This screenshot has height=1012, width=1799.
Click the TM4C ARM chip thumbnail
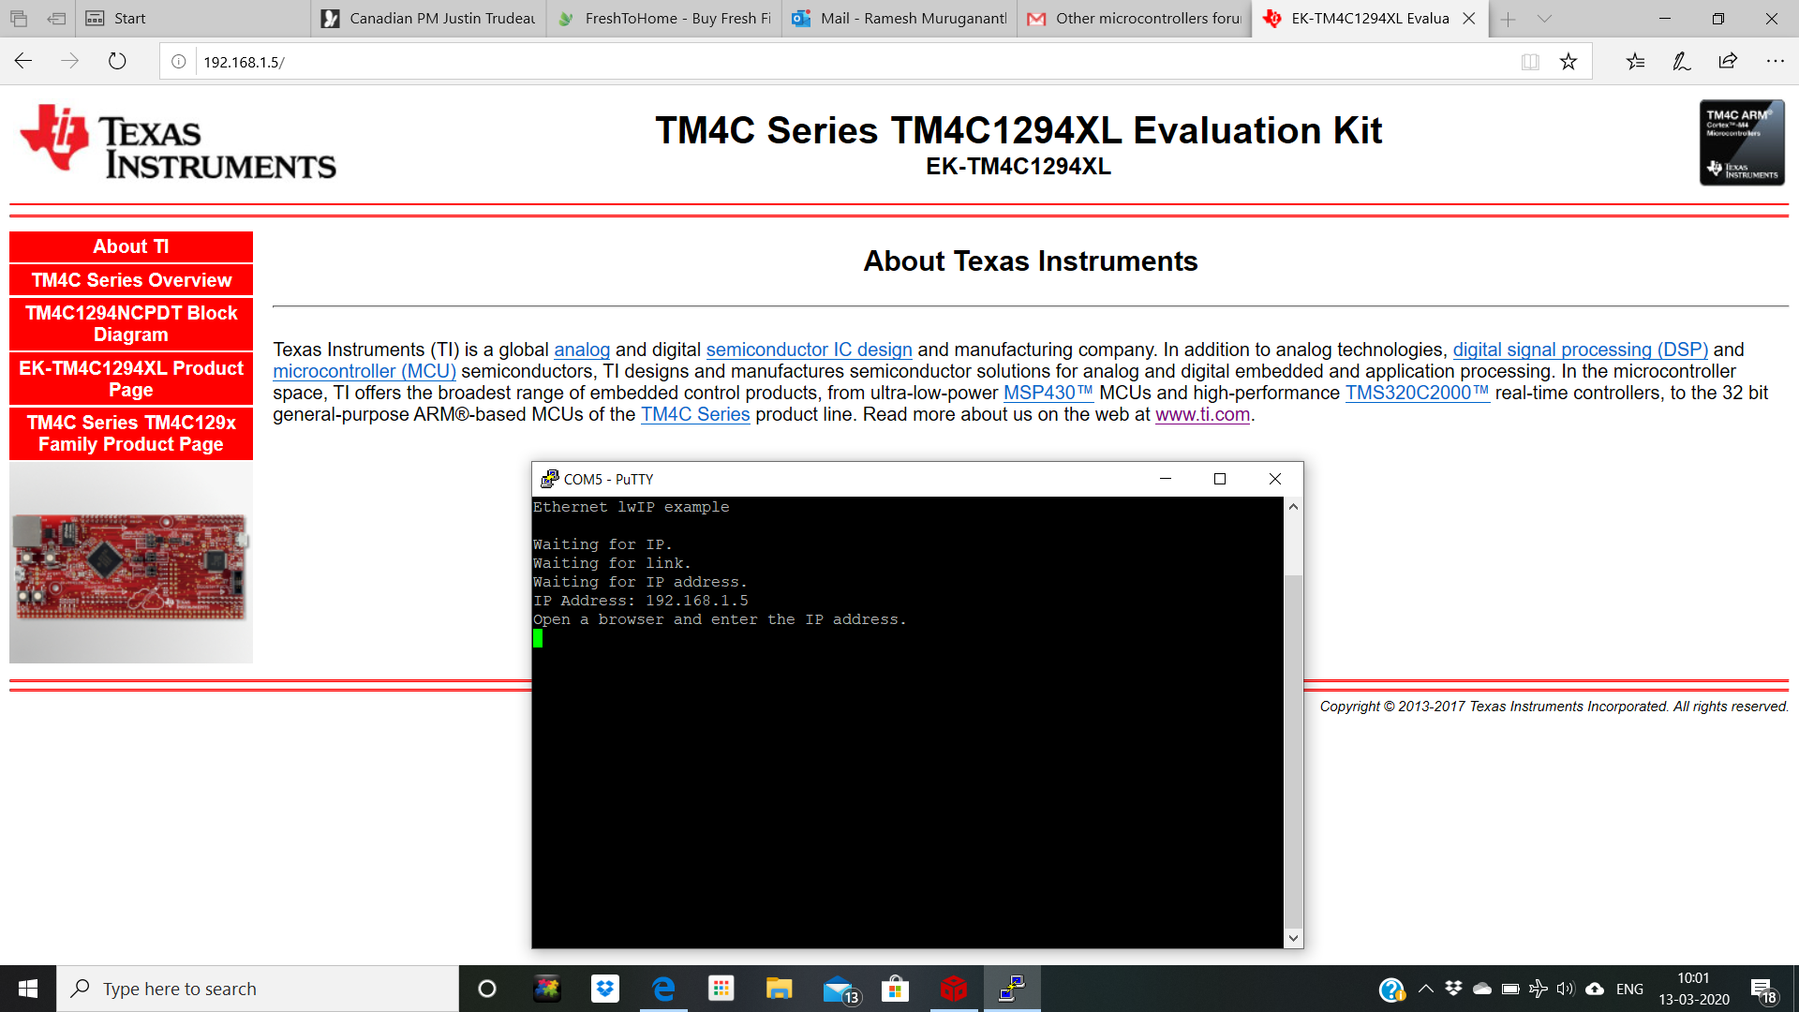point(1742,142)
